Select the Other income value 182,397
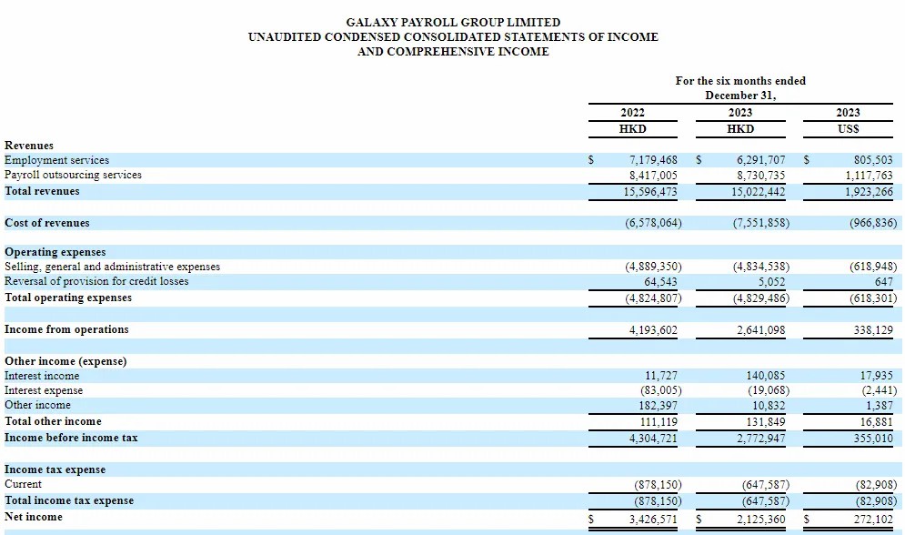The width and height of the screenshot is (905, 535). coord(658,406)
